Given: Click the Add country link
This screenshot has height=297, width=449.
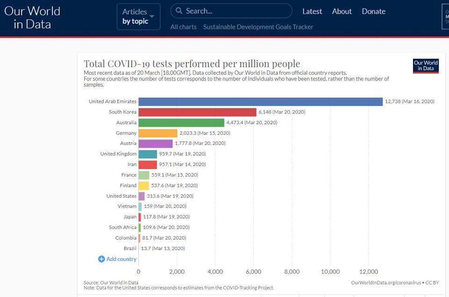Looking at the screenshot, I should (122, 259).
